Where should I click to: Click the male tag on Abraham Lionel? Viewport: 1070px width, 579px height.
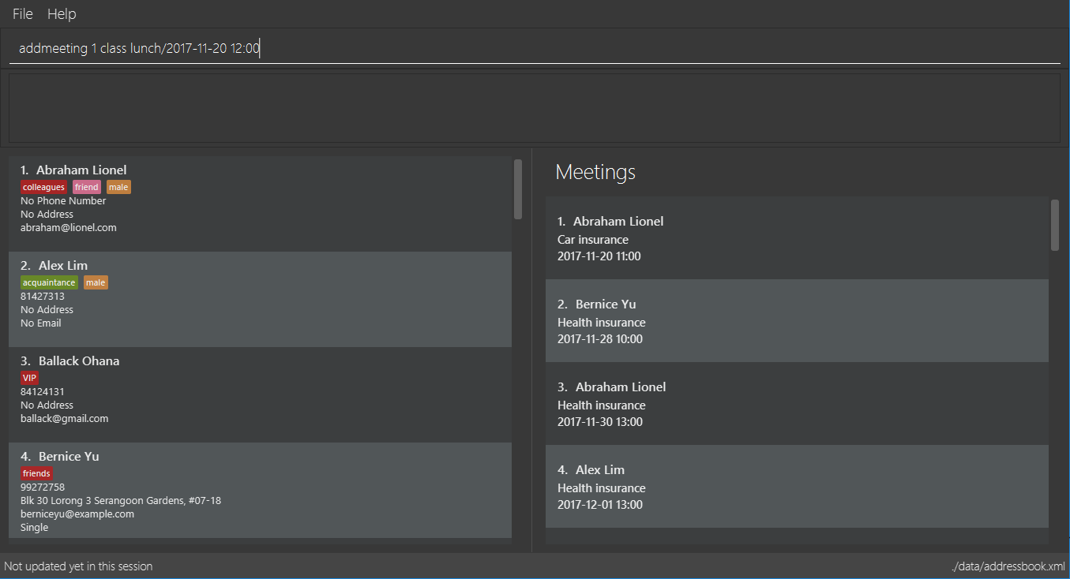click(x=118, y=187)
